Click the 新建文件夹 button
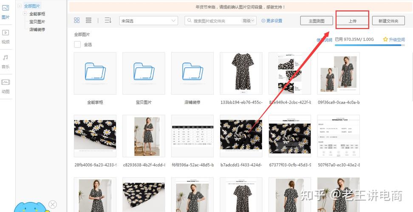Viewport: 413px width, 212px height. pyautogui.click(x=388, y=21)
